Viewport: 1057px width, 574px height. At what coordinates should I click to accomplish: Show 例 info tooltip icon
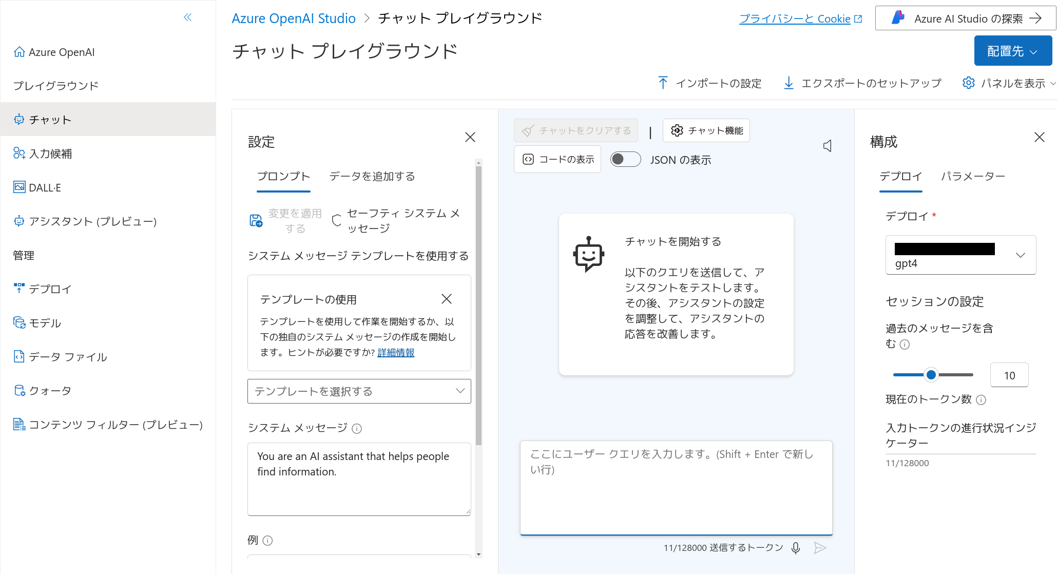(267, 540)
